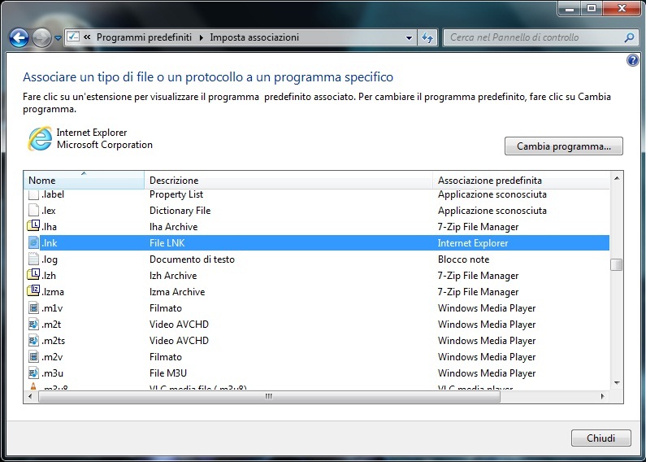Screen dimensions: 646x462
Task: Refresh the page with the refresh icon
Action: (x=427, y=38)
